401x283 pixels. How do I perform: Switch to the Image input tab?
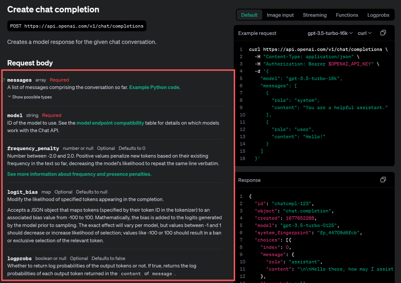(x=280, y=15)
